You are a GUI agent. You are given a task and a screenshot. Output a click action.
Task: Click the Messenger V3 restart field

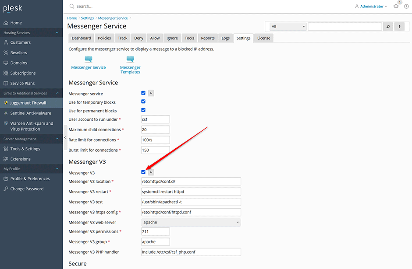click(191, 192)
